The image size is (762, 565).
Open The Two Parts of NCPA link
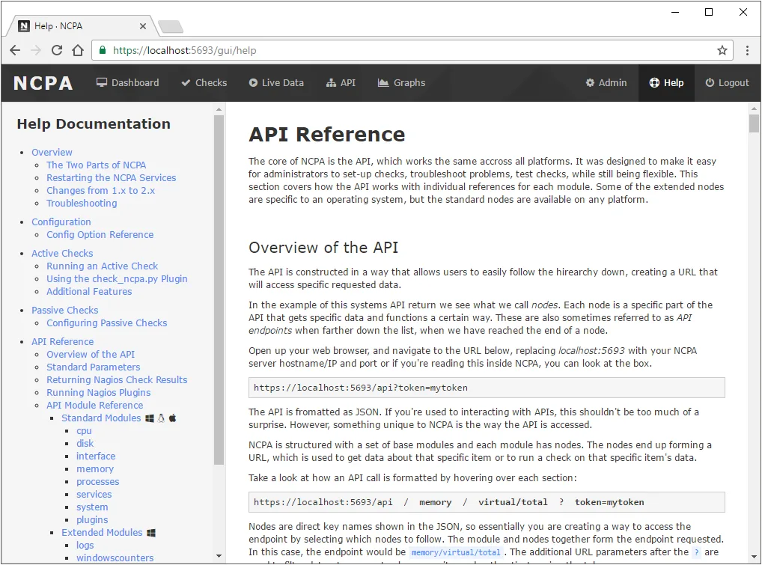(x=97, y=165)
